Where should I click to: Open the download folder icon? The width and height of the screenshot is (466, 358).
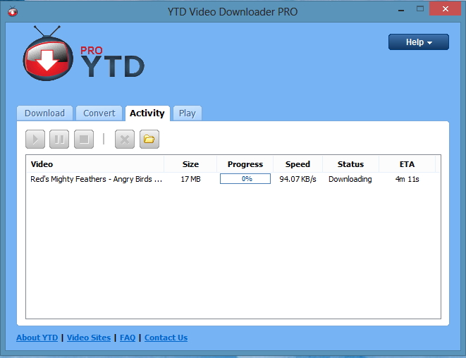click(x=149, y=139)
